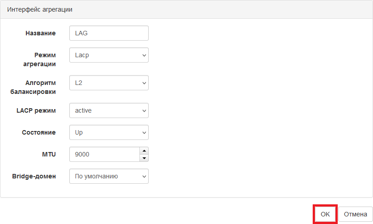
Task: Expand the Алгоритм балансировки dropdown showing L2
Action: (x=109, y=83)
